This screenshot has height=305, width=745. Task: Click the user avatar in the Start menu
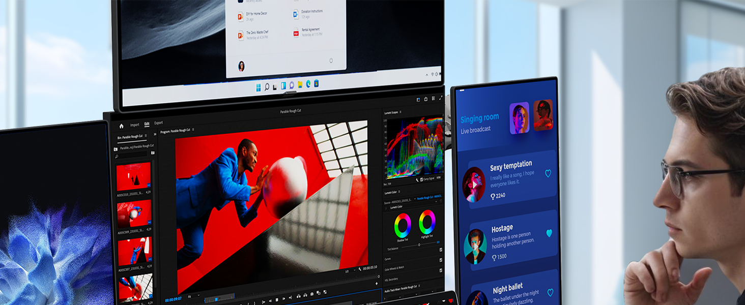(241, 66)
